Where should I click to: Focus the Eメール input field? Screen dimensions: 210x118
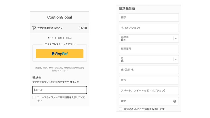pyautogui.click(x=60, y=90)
